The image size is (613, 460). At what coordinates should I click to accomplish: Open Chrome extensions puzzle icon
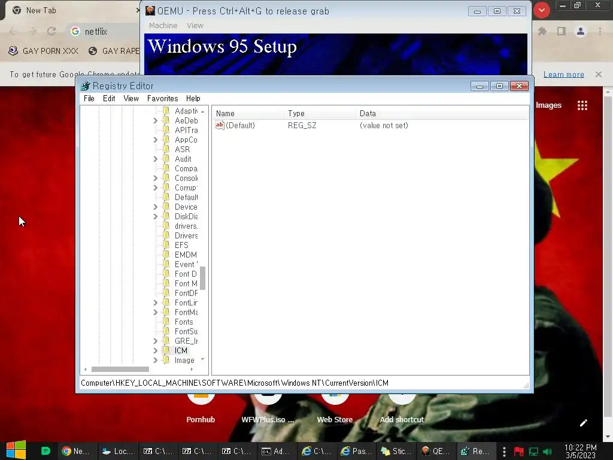[x=542, y=31]
